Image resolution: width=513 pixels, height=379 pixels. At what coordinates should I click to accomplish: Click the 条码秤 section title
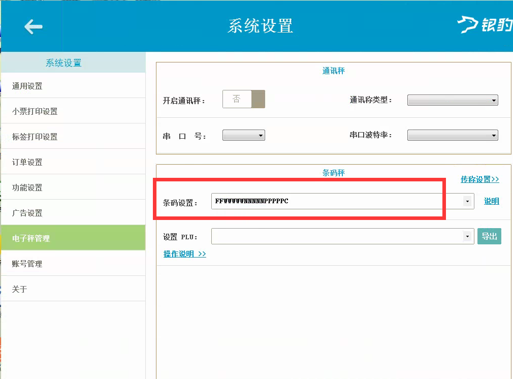tap(333, 173)
